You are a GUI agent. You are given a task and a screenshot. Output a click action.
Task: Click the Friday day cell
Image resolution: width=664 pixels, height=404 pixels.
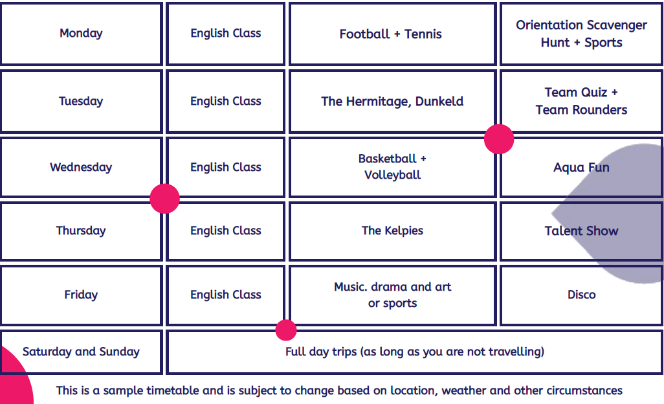[x=81, y=295]
